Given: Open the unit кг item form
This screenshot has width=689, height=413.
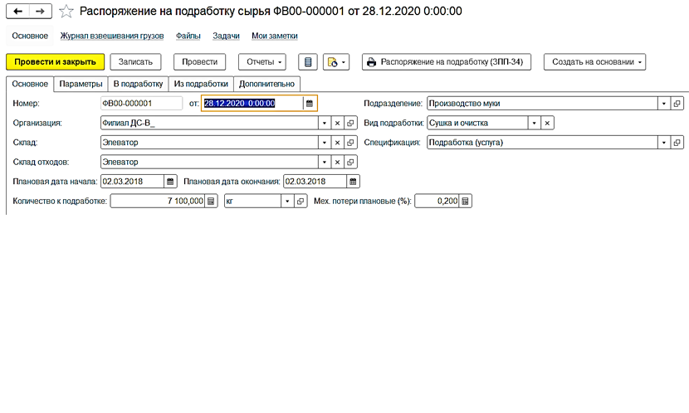Looking at the screenshot, I should [x=301, y=201].
